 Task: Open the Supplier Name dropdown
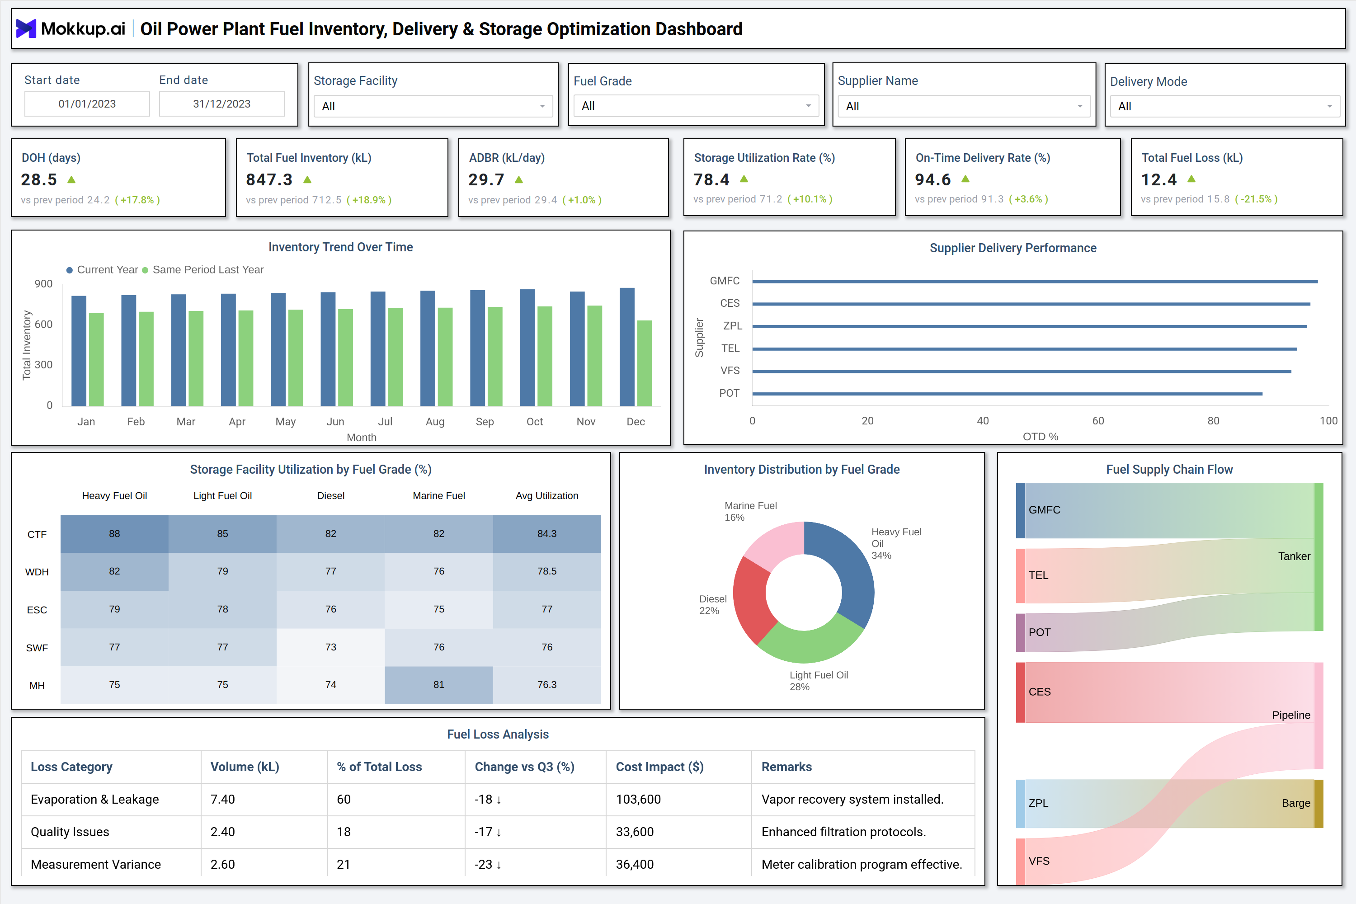964,106
